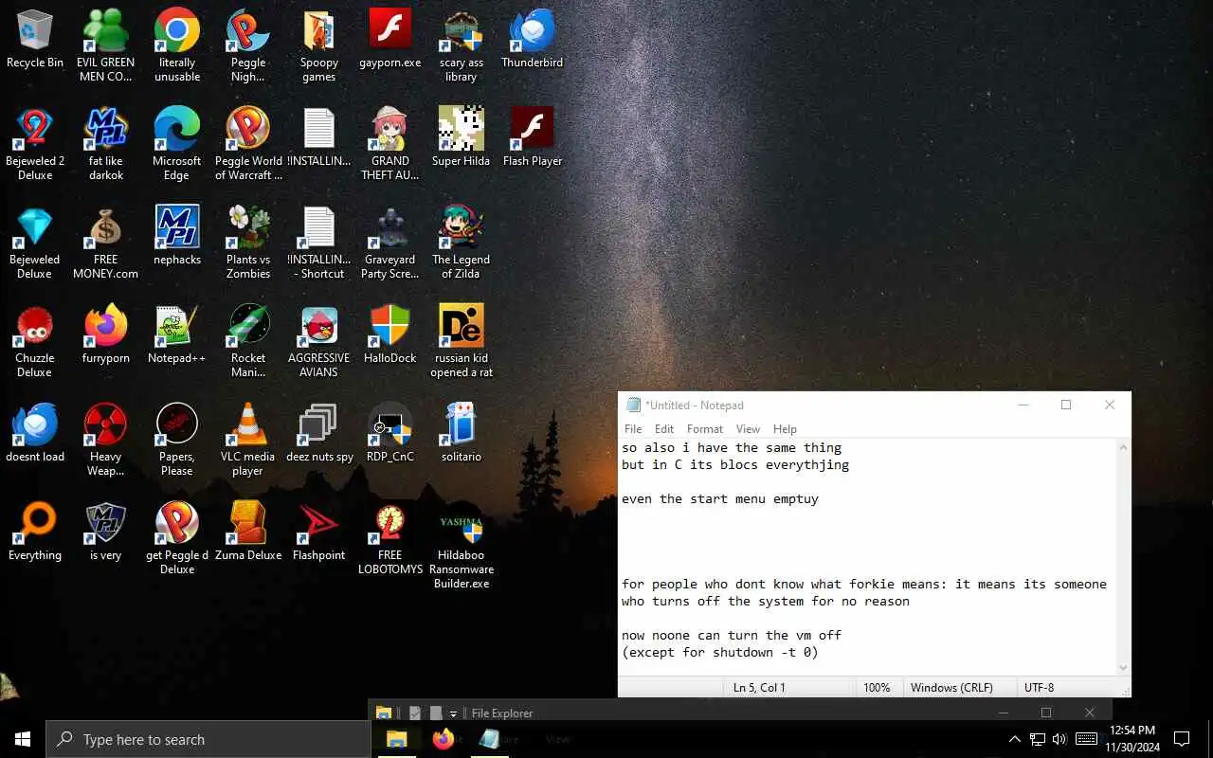The image size is (1213, 758).
Task: Select the !INSTALLIN... - Shortcut text file icon
Action: [x=319, y=243]
